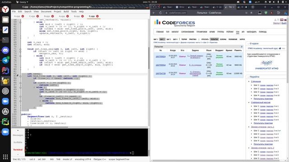The width and height of the screenshot is (289, 162).
Task: Open the Project menu in Geany
Action: 57,11
